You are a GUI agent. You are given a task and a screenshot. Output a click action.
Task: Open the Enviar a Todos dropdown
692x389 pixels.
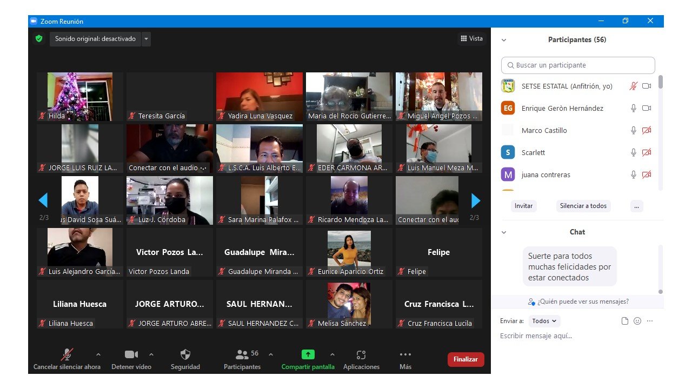click(544, 321)
